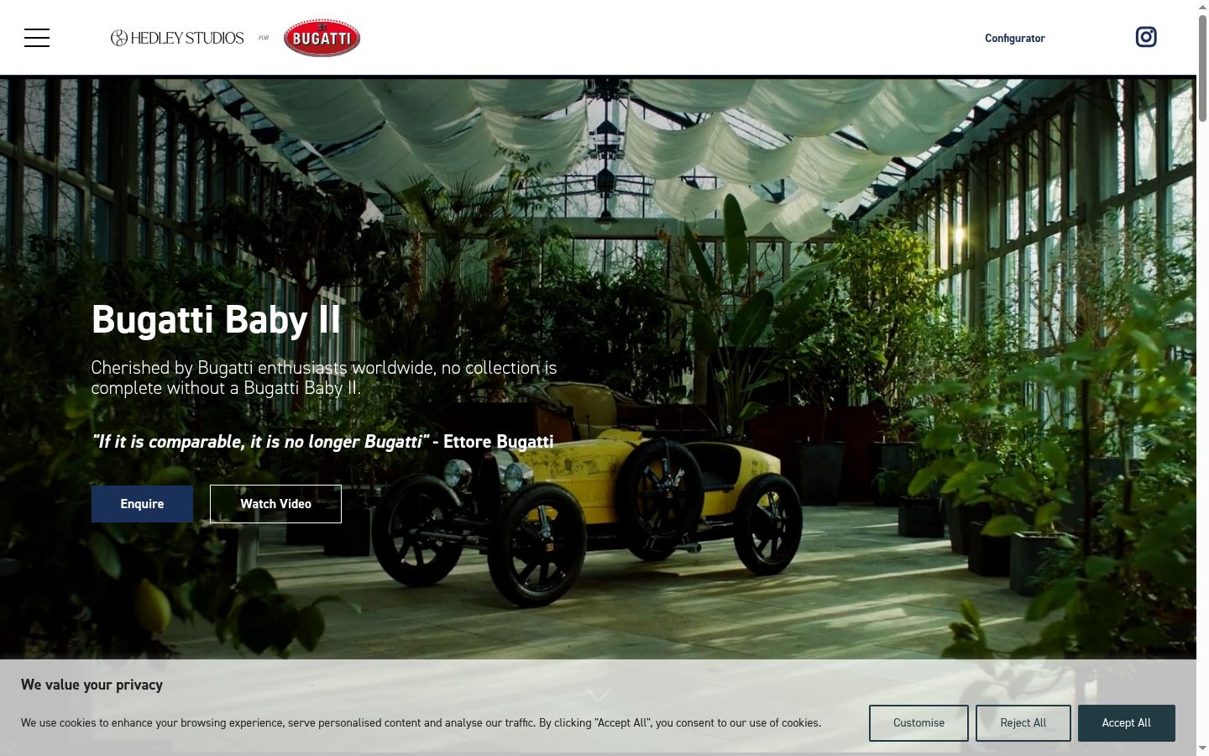Click the cookie consent description text

coord(421,723)
